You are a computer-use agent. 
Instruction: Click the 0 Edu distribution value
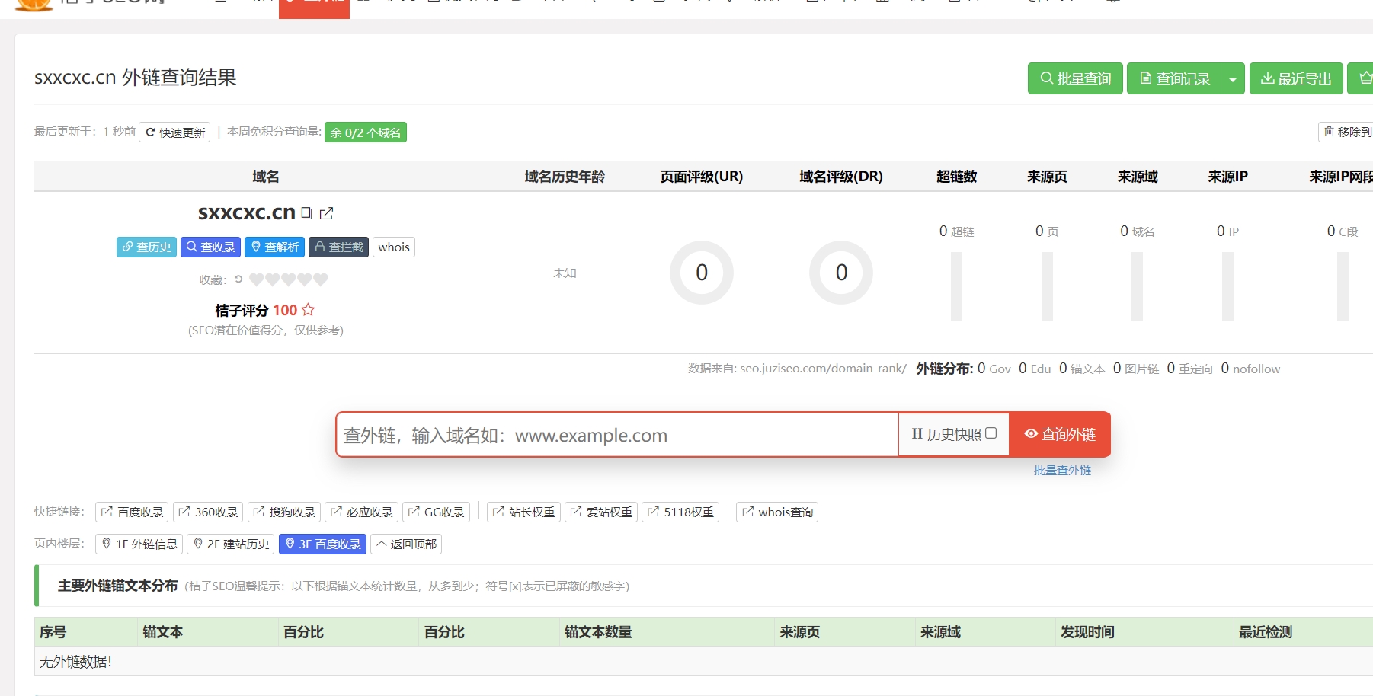pyautogui.click(x=1035, y=369)
